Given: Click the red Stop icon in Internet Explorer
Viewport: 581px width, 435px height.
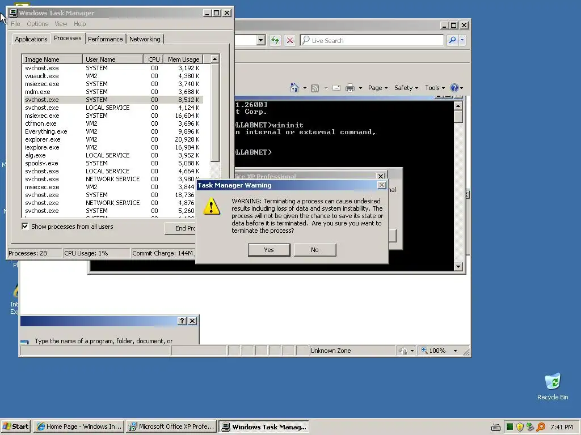Looking at the screenshot, I should point(290,40).
